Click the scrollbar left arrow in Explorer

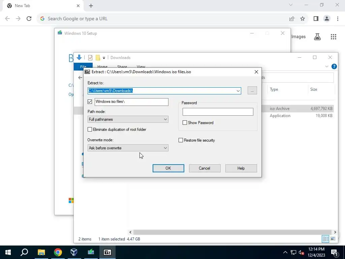[130, 232]
